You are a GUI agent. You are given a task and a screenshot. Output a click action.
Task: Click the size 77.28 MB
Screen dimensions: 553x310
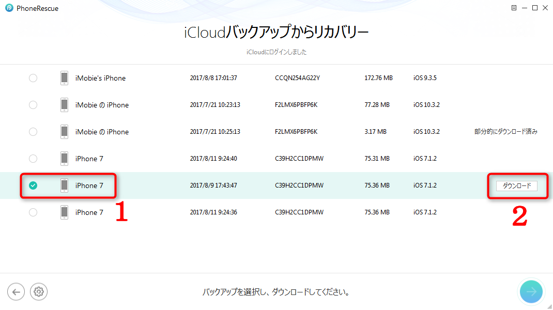[x=377, y=105]
